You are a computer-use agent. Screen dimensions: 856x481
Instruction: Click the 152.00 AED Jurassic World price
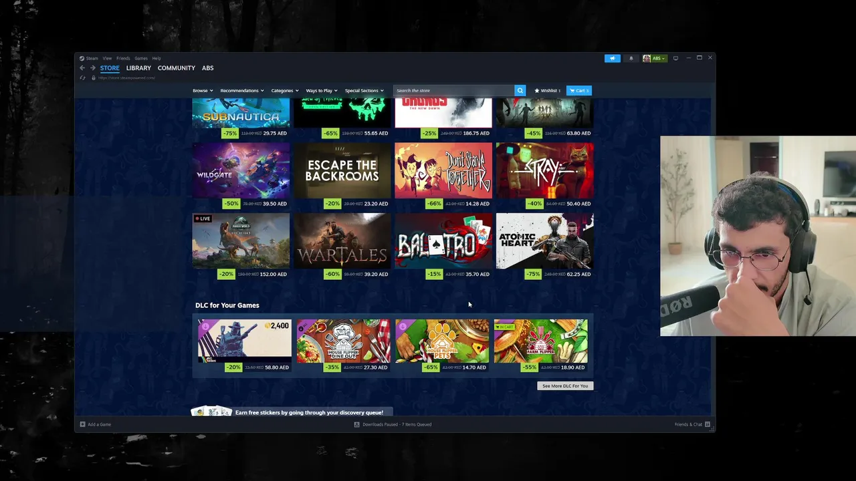pos(273,274)
